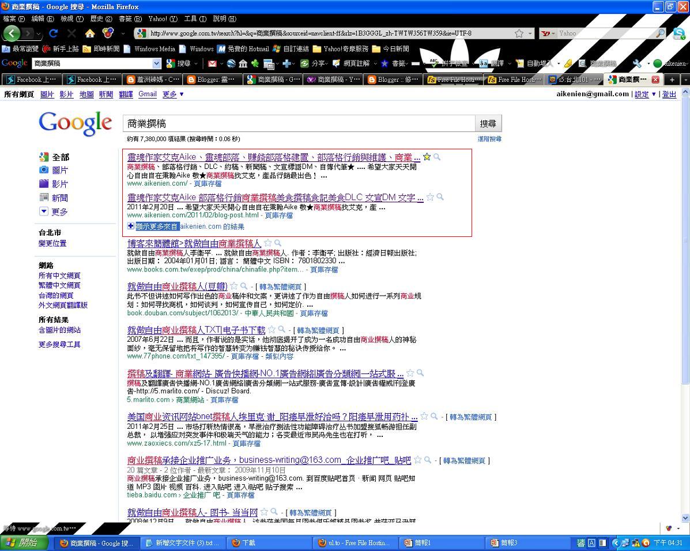Click the 翻譯 translate toolbar icon

point(484,64)
